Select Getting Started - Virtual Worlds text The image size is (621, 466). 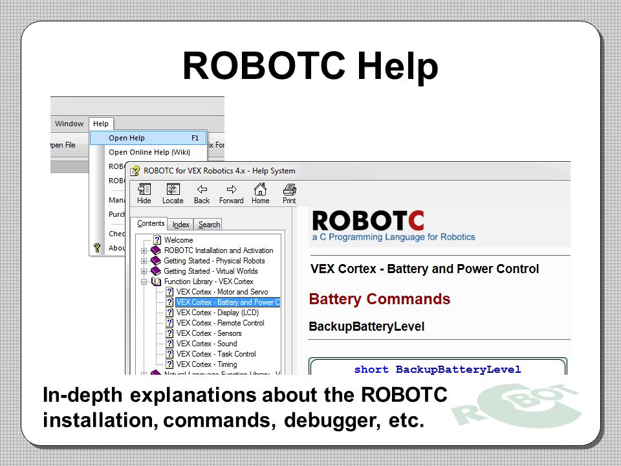(211, 271)
